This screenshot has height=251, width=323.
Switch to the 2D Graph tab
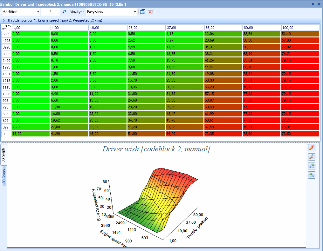tap(4, 176)
